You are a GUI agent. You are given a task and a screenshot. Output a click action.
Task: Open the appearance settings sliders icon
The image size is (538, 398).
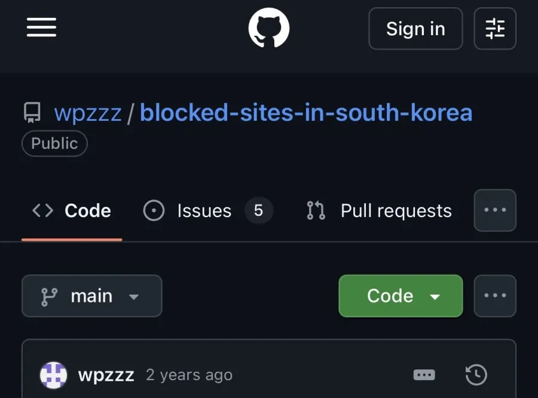pyautogui.click(x=495, y=29)
